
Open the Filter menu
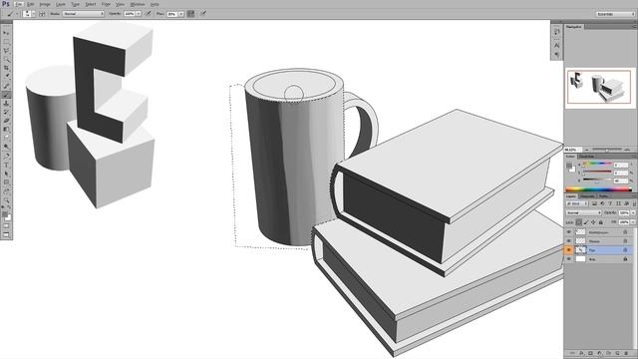point(106,4)
